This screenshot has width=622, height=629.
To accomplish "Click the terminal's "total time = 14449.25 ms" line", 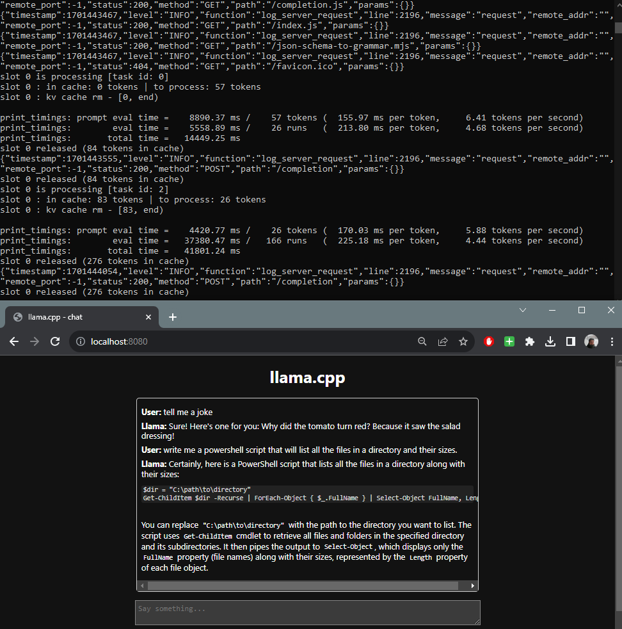I will pyautogui.click(x=120, y=138).
